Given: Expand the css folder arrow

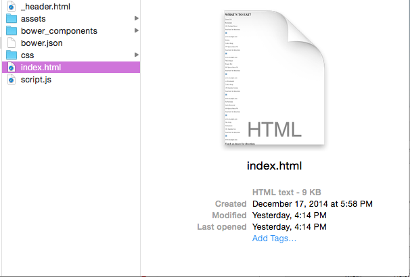Looking at the screenshot, I should click(136, 55).
